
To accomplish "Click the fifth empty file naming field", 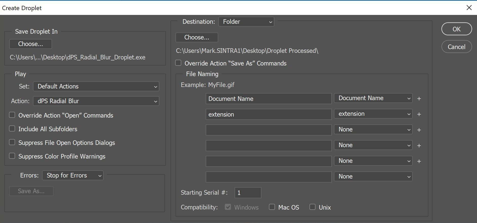I will point(269,161).
